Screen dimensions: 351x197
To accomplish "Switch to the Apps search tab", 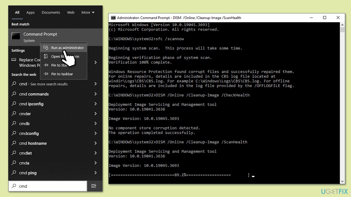I will [x=30, y=13].
